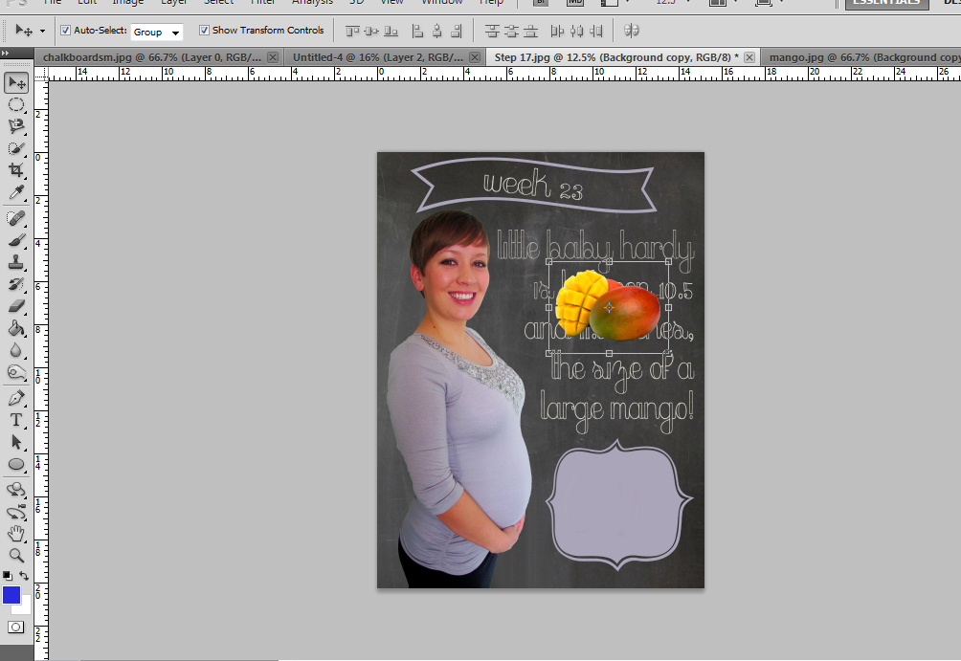
Task: Activate the Lasso tool
Action: (16, 126)
